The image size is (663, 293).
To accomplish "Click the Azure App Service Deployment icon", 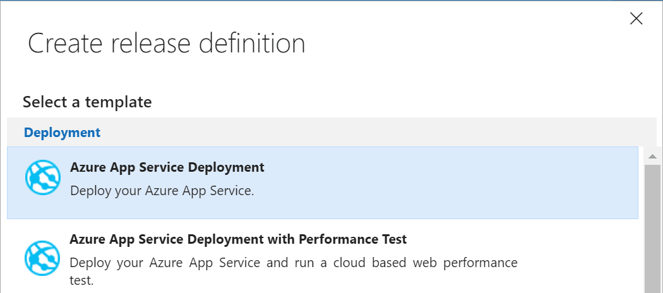I will pyautogui.click(x=43, y=177).
